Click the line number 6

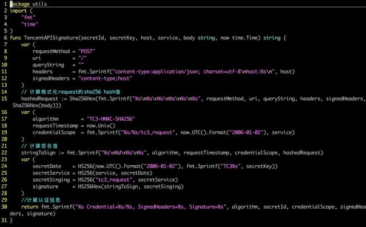click(5, 38)
